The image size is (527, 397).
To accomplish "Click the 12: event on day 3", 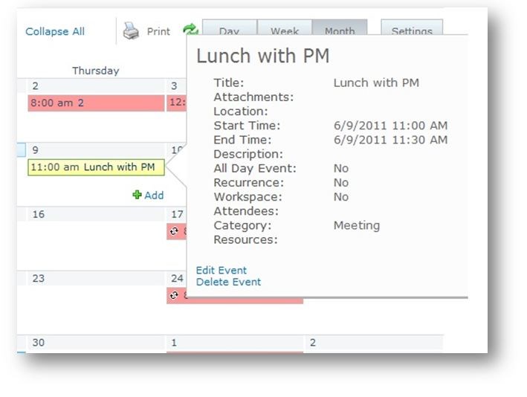I will [176, 103].
